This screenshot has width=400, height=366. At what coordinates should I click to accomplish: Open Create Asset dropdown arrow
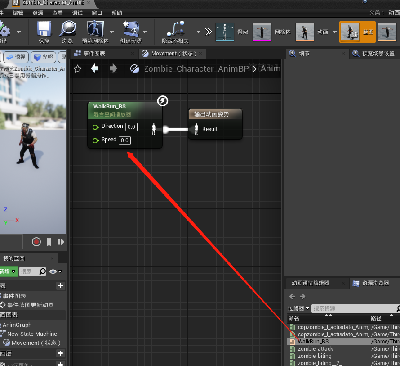click(x=145, y=32)
